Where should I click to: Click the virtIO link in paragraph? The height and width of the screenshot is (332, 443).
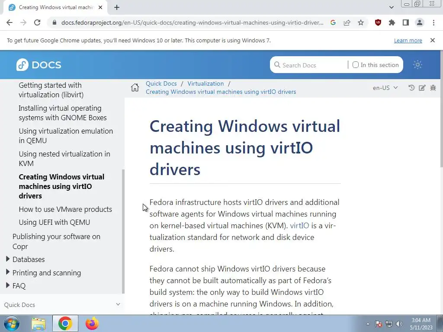299,226
